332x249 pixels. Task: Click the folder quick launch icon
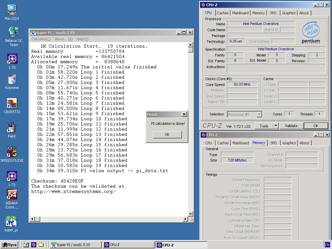point(41,245)
